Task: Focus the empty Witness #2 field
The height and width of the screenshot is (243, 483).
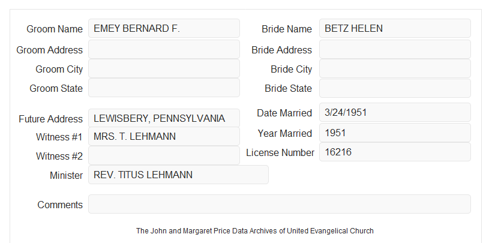Action: tap(164, 155)
